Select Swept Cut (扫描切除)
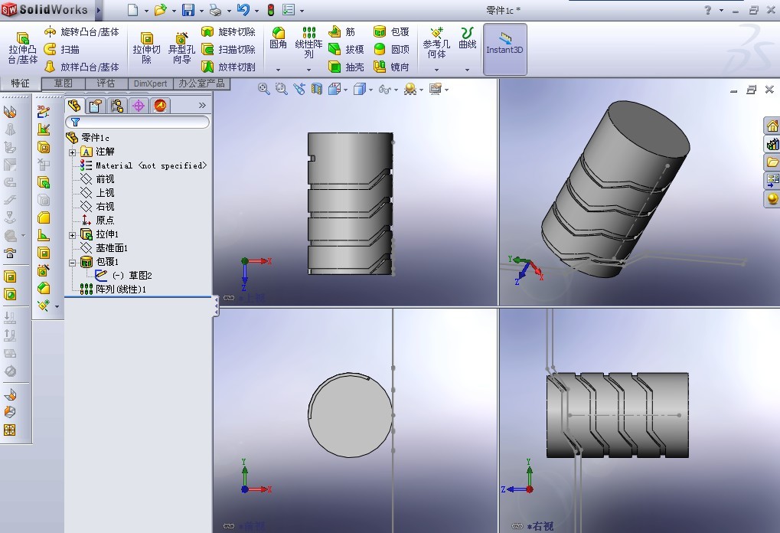 tap(228, 49)
